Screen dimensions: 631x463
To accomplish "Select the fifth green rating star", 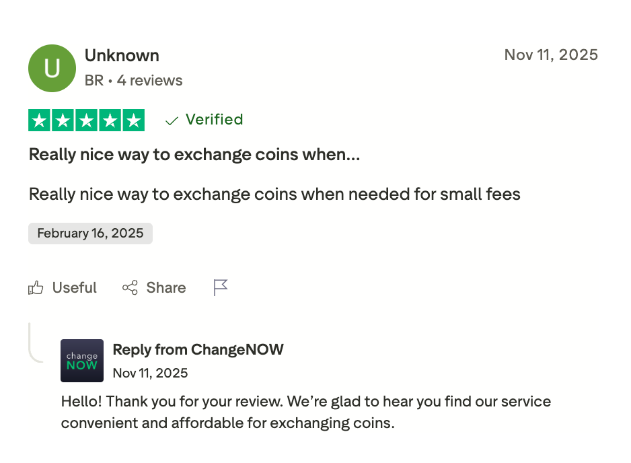I will [134, 120].
